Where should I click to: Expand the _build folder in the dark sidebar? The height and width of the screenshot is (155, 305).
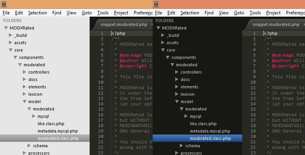point(163,35)
